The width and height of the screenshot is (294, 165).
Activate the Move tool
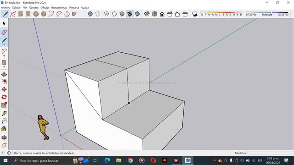point(4,89)
